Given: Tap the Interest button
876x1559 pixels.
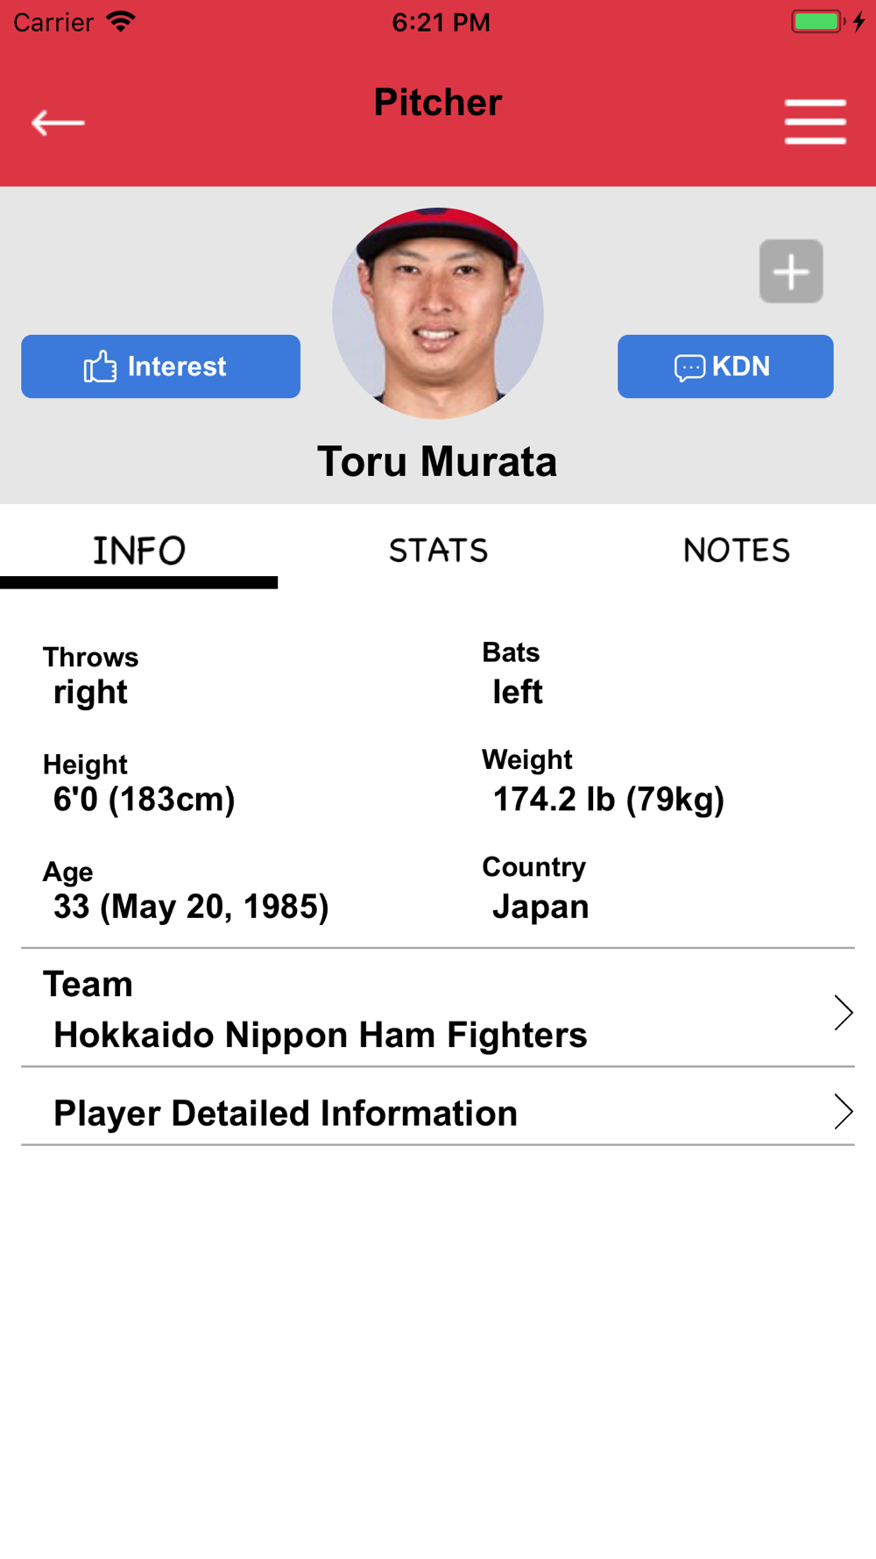Looking at the screenshot, I should (160, 367).
